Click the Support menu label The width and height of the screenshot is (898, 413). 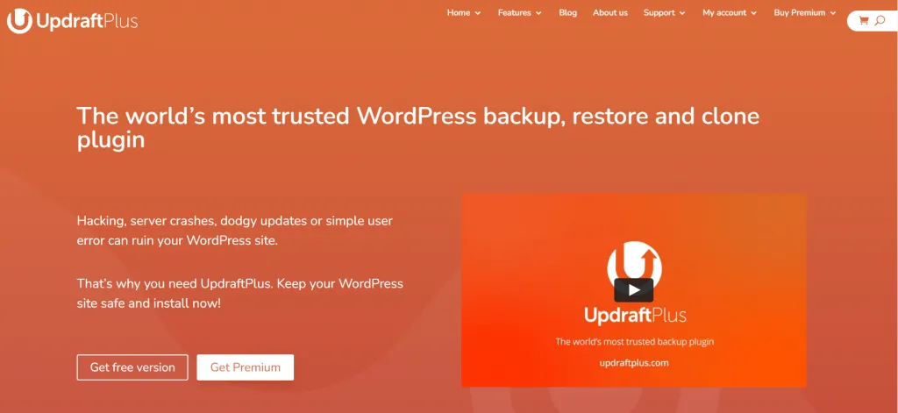coord(659,12)
